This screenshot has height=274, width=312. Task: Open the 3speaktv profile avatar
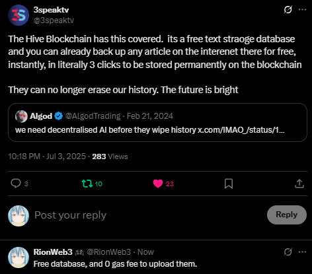pos(19,15)
